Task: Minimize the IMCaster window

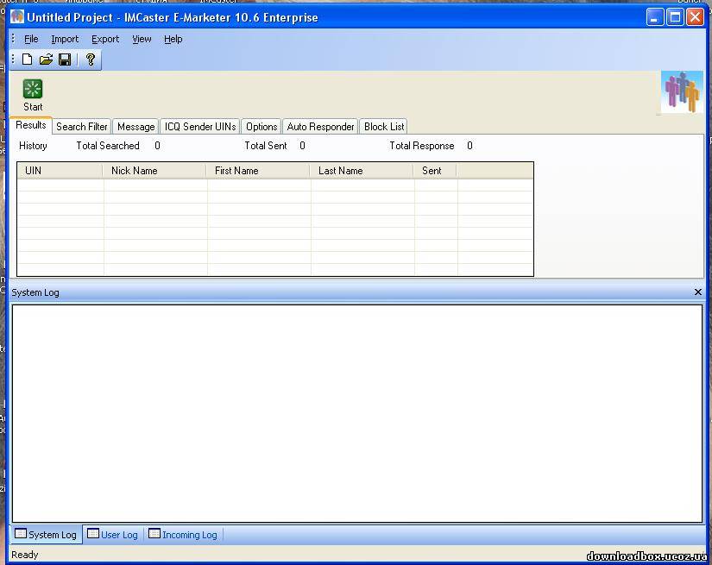Action: point(655,17)
